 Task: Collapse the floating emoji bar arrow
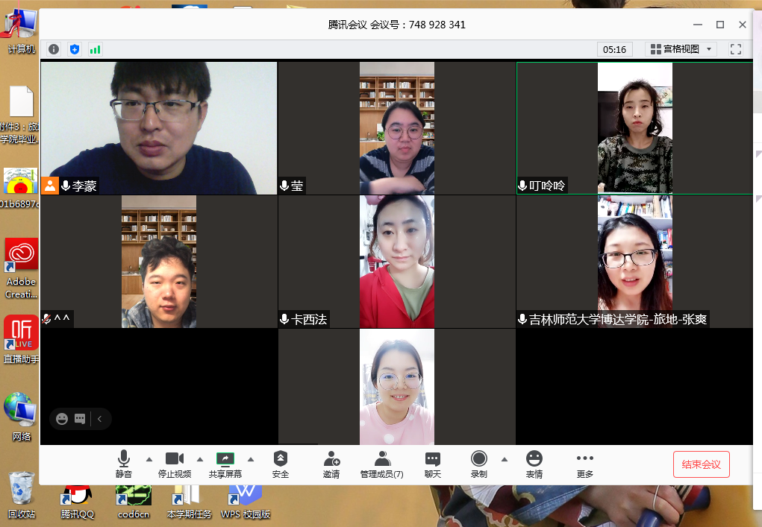pos(100,419)
